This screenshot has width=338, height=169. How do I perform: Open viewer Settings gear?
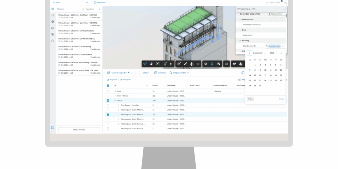[206, 64]
